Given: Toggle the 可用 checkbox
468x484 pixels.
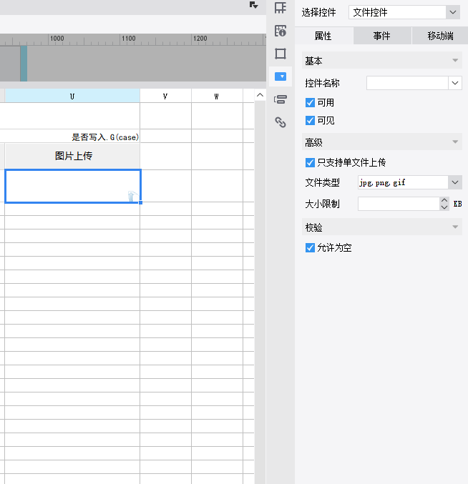Looking at the screenshot, I should [x=310, y=102].
